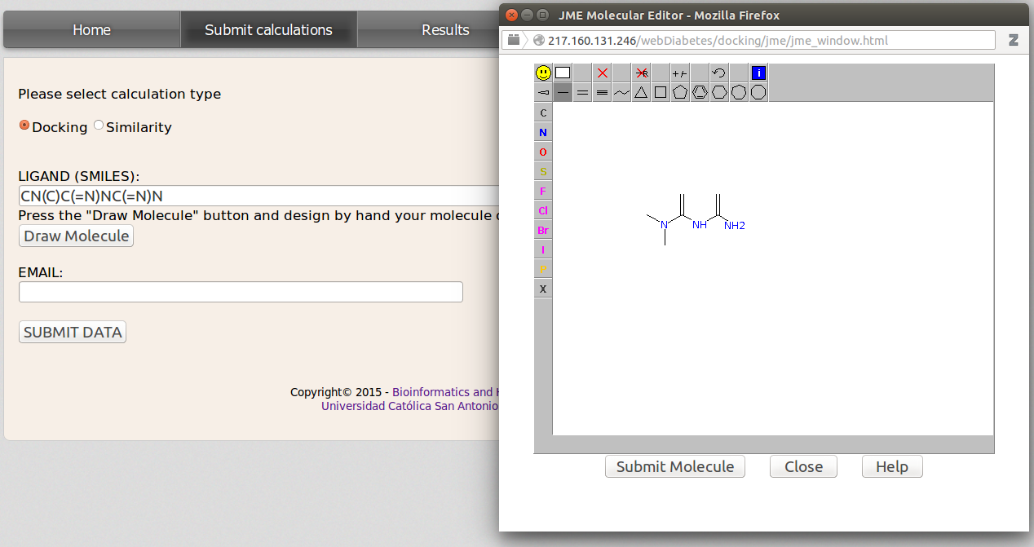The image size is (1034, 547).
Task: Click the NH atom in the molecule
Action: pos(700,225)
